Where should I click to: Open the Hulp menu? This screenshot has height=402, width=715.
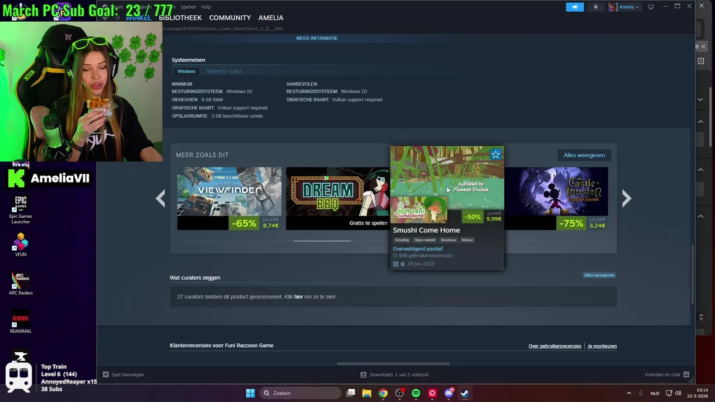pos(206,7)
